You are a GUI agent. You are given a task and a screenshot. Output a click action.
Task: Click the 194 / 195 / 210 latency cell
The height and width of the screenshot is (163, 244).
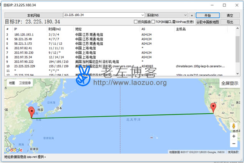(58, 62)
